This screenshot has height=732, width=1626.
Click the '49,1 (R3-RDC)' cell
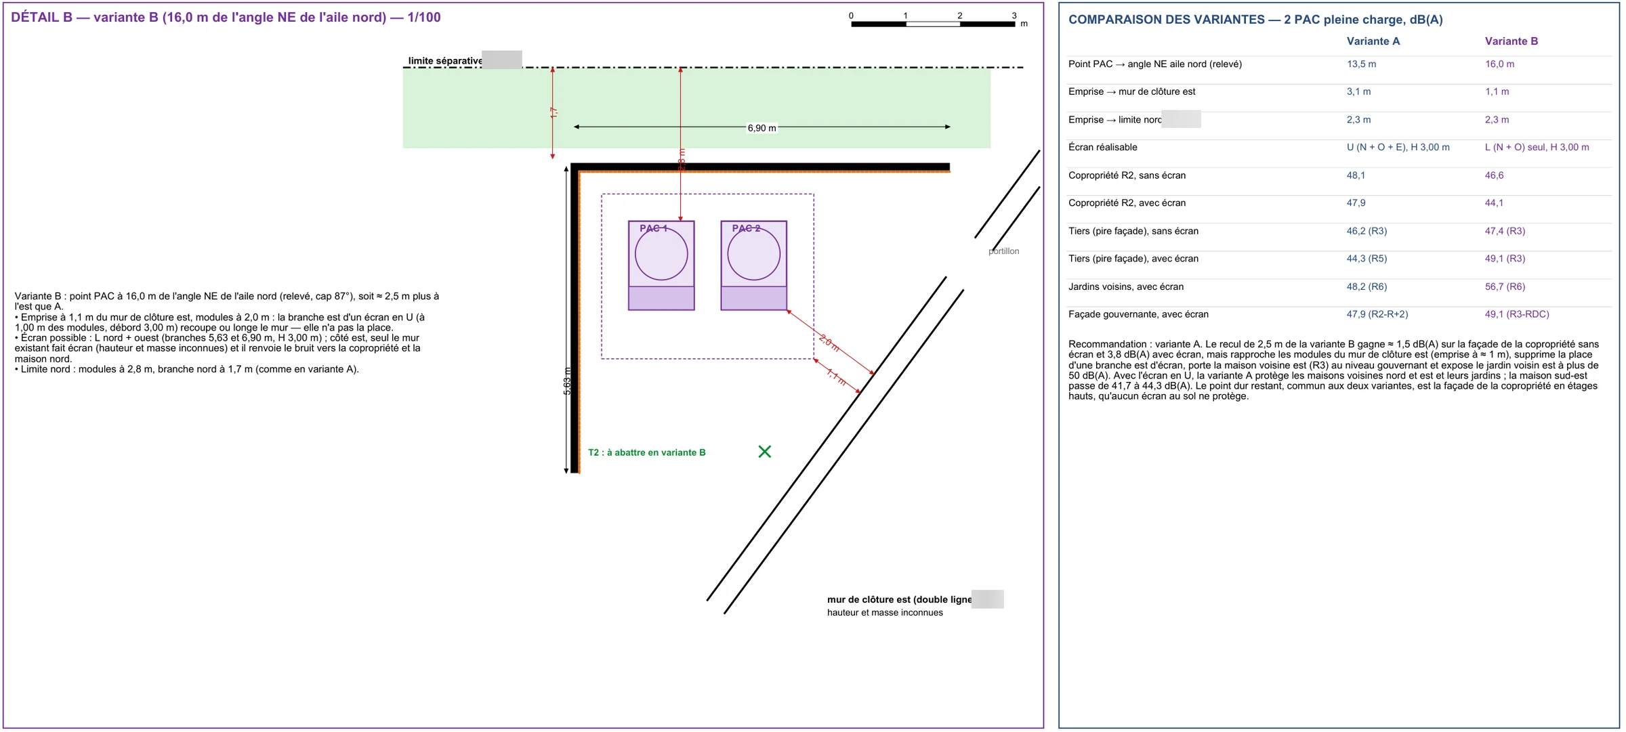pyautogui.click(x=1516, y=314)
